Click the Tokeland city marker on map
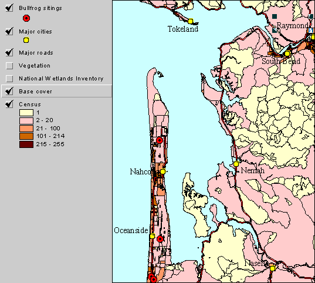The width and height of the screenshot is (315, 283). (x=191, y=21)
